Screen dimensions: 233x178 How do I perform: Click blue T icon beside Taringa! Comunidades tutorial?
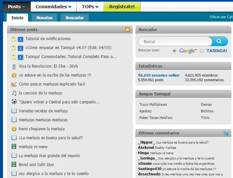tap(21, 57)
